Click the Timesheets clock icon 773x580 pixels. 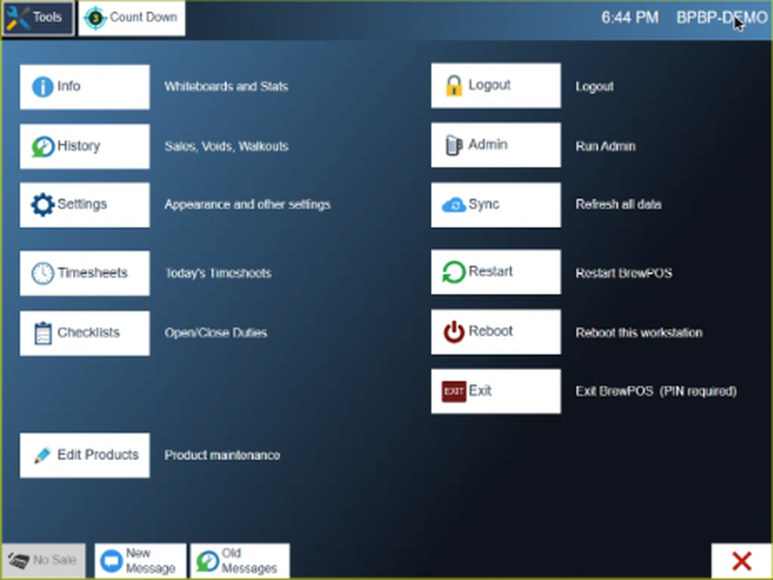click(42, 273)
